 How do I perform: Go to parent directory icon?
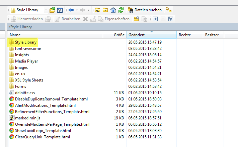point(97,10)
